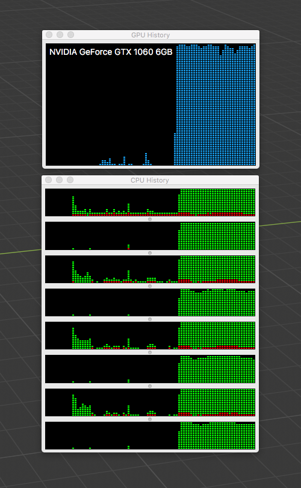Click the third CPU core usage graph
The width and height of the screenshot is (301, 488).
[150, 269]
